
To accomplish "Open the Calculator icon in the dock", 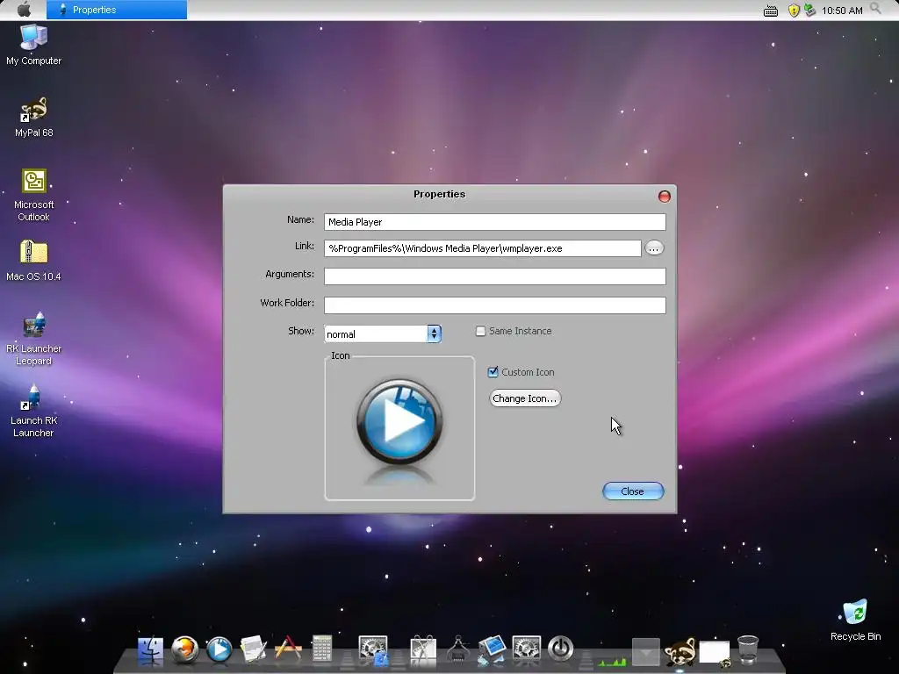I will point(321,650).
